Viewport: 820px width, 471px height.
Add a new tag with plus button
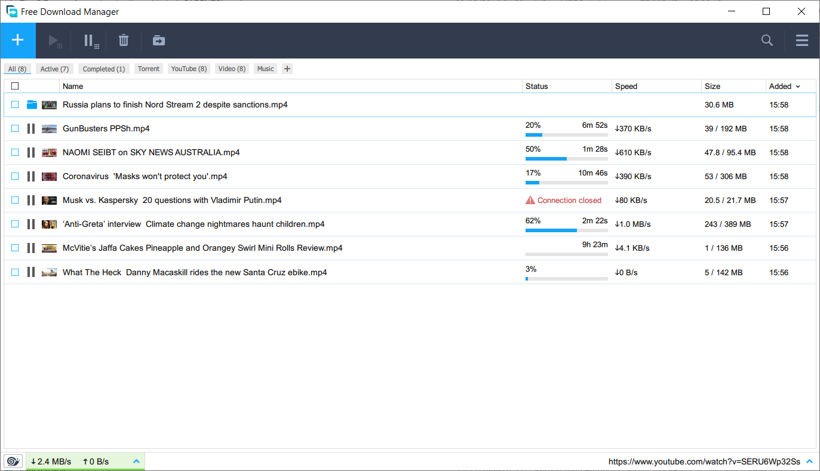click(287, 69)
